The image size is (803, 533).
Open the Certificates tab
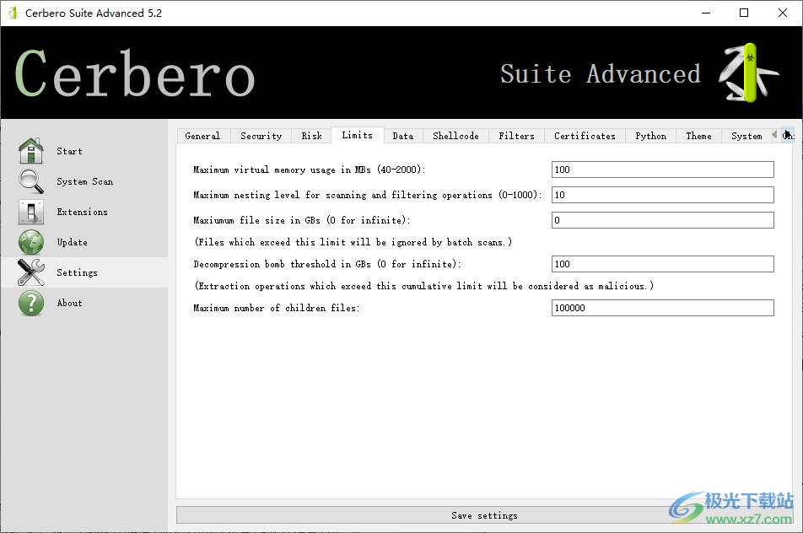pyautogui.click(x=585, y=136)
